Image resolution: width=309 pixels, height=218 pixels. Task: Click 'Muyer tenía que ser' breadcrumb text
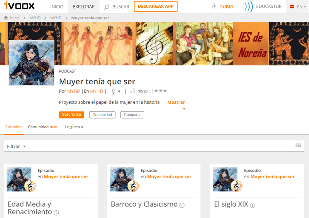click(x=90, y=18)
